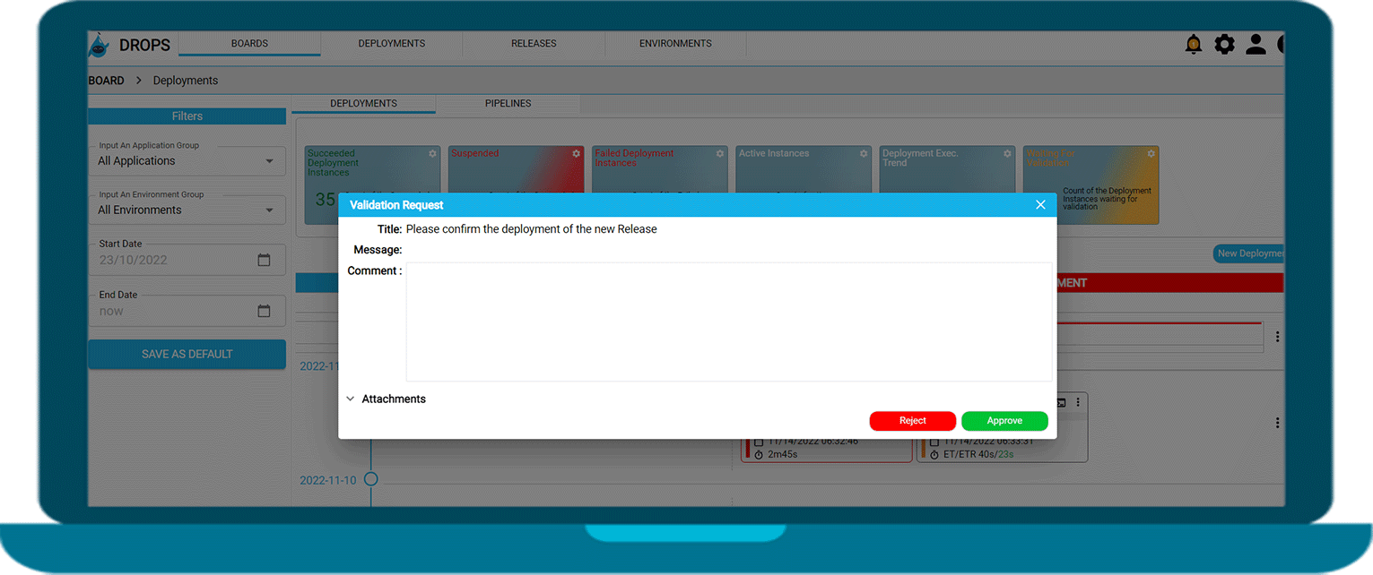
Task: Configure the Failed Deployment Instances widget gear
Action: [719, 154]
